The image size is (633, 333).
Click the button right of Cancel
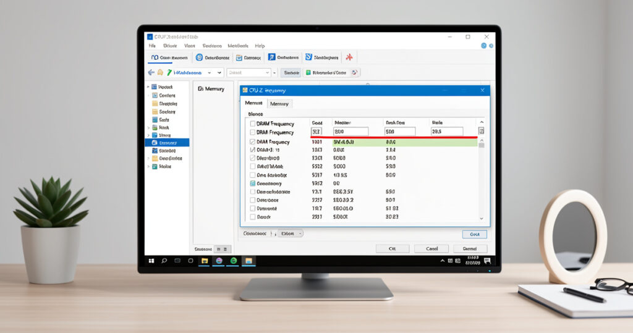pos(470,248)
